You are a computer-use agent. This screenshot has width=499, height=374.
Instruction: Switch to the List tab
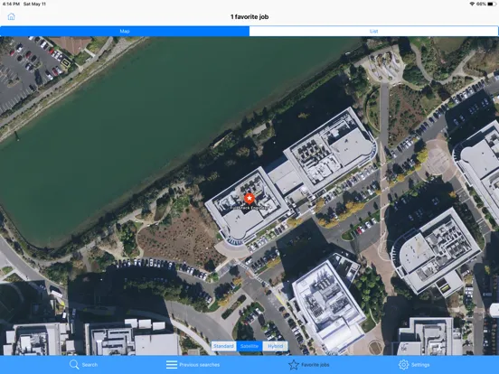pyautogui.click(x=374, y=31)
